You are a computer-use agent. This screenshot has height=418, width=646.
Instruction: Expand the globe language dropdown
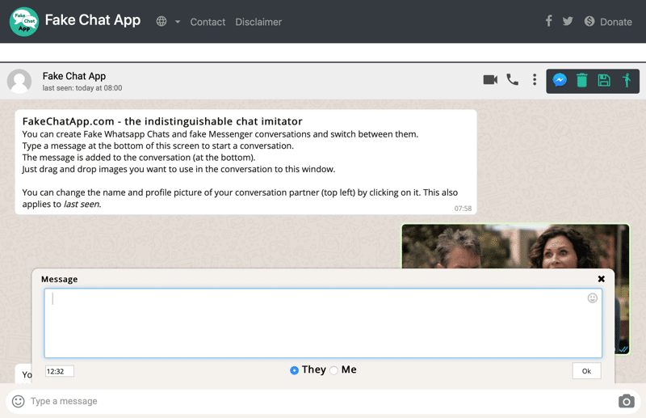pos(168,22)
